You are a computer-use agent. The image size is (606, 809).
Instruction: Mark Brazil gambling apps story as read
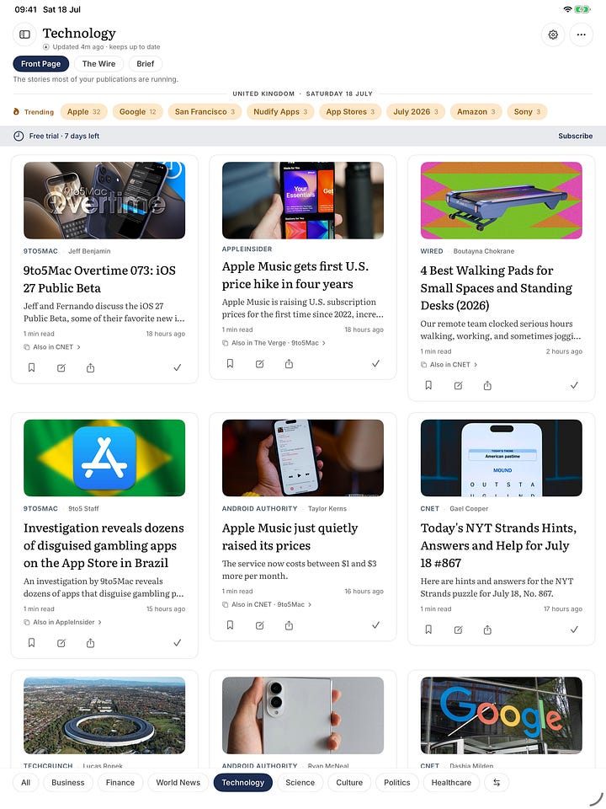[178, 642]
